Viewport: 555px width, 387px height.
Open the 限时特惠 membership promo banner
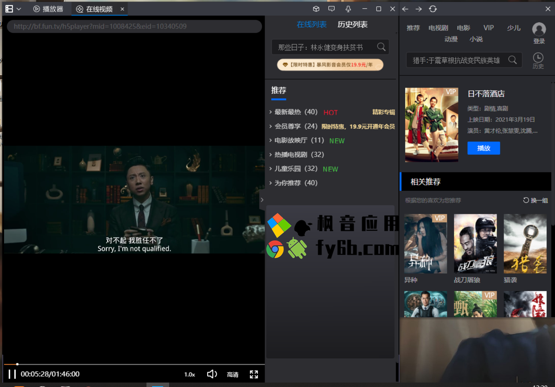pyautogui.click(x=330, y=65)
